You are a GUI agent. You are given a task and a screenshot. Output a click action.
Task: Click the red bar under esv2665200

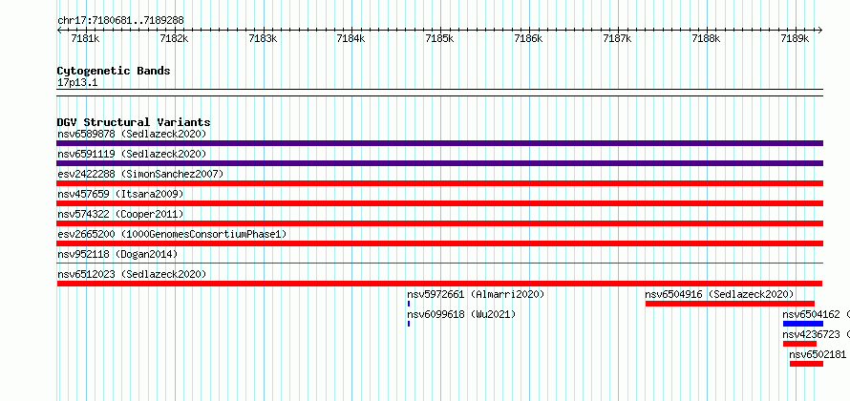pos(439,243)
